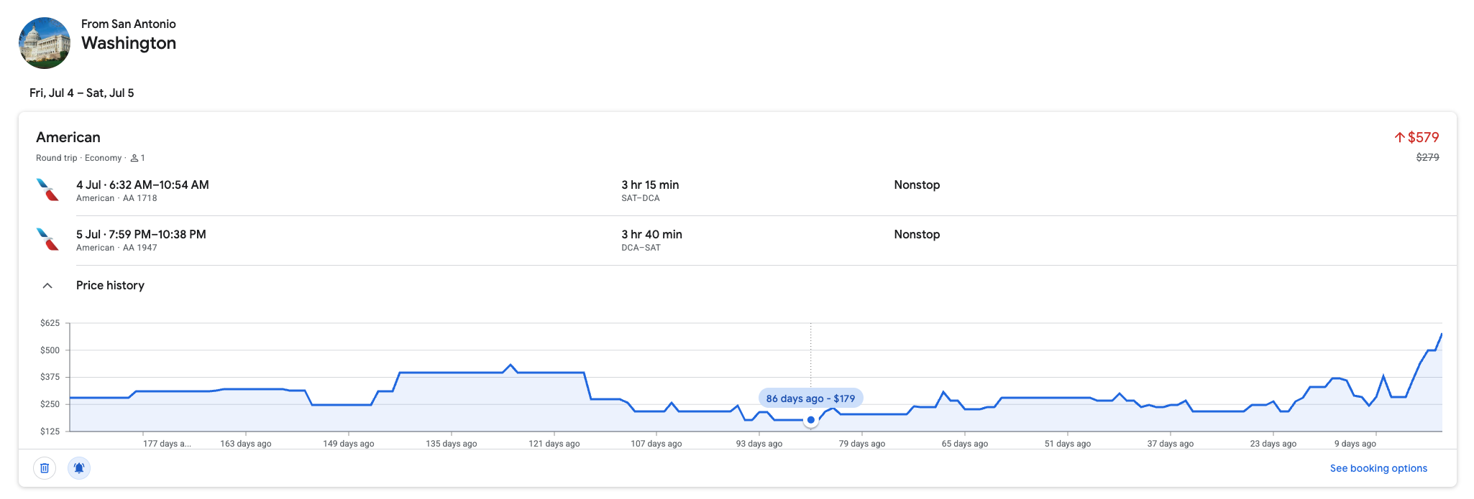This screenshot has height=499, width=1474.
Task: Collapse the Price history section chevron
Action: tap(47, 286)
